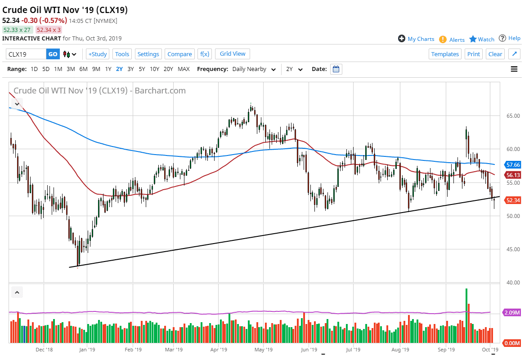The image size is (529, 355).
Task: Open the Compare panel
Action: [179, 53]
